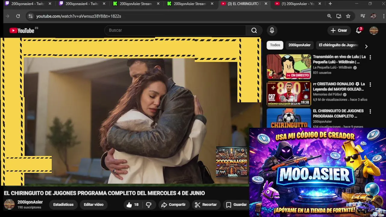
Task: Open options menu for the Lulu live stream
Action: click(x=370, y=57)
